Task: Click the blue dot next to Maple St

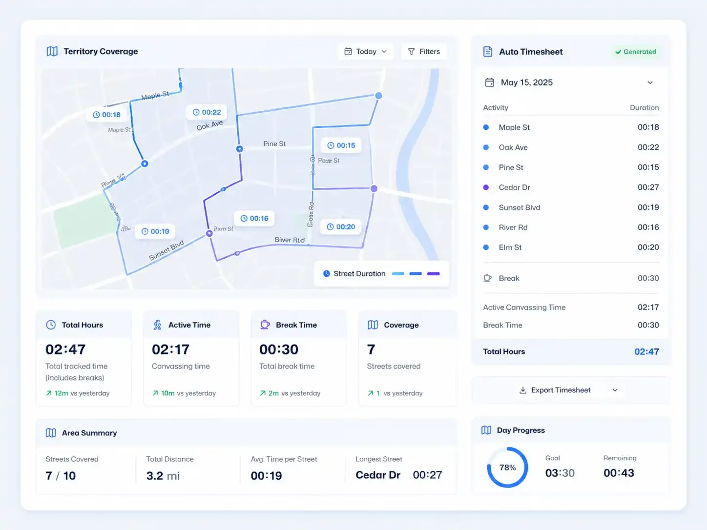Action: pyautogui.click(x=486, y=127)
